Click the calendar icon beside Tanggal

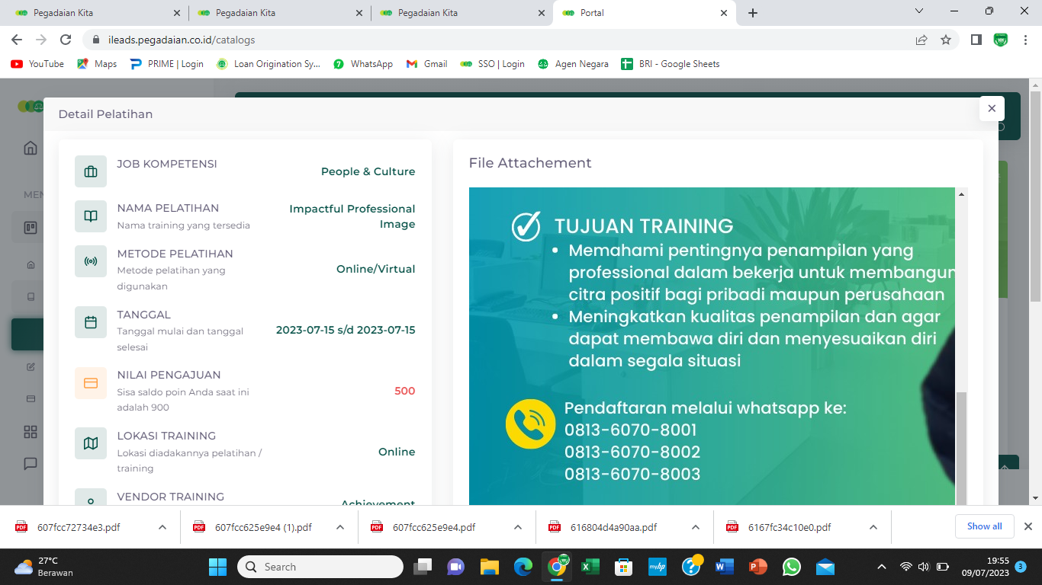coord(91,322)
